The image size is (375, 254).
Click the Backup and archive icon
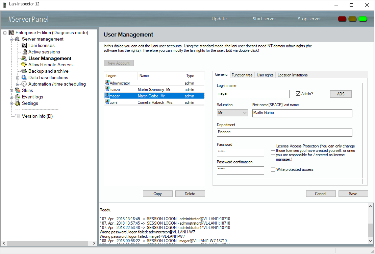click(x=24, y=71)
